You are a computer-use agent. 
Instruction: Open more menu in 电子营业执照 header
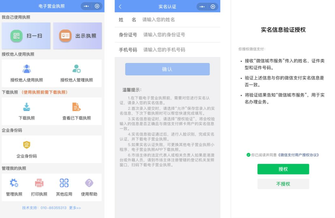pyautogui.click(x=86, y=6)
